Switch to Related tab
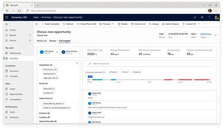 tap(53, 41)
